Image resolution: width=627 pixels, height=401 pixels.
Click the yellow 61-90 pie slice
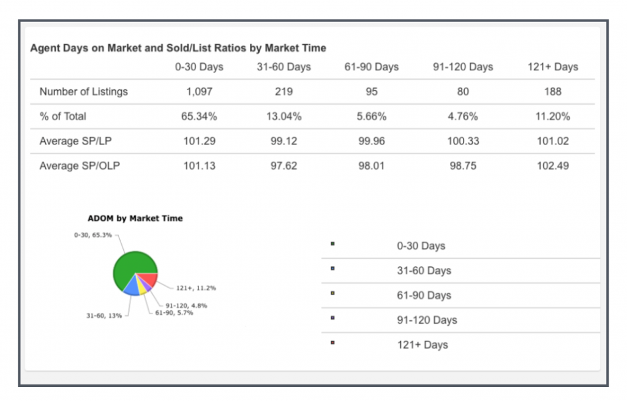click(142, 288)
